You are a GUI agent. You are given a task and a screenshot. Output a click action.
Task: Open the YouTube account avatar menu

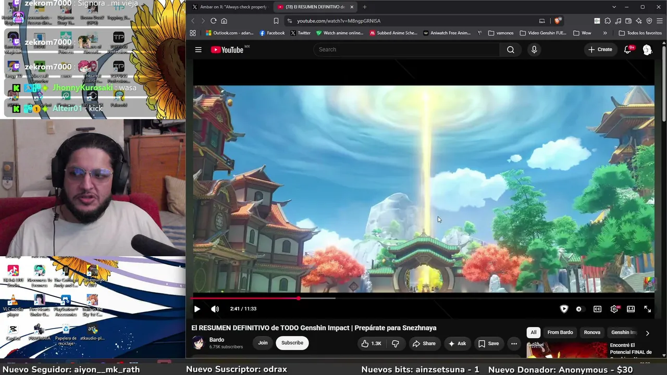[647, 49]
